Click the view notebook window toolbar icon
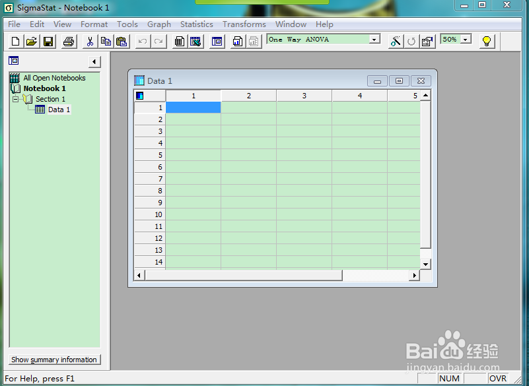Viewport: 529px width, 386px height. point(217,42)
